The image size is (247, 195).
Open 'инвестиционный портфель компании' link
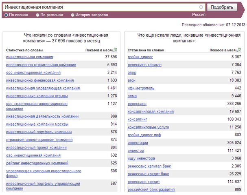point(39,132)
